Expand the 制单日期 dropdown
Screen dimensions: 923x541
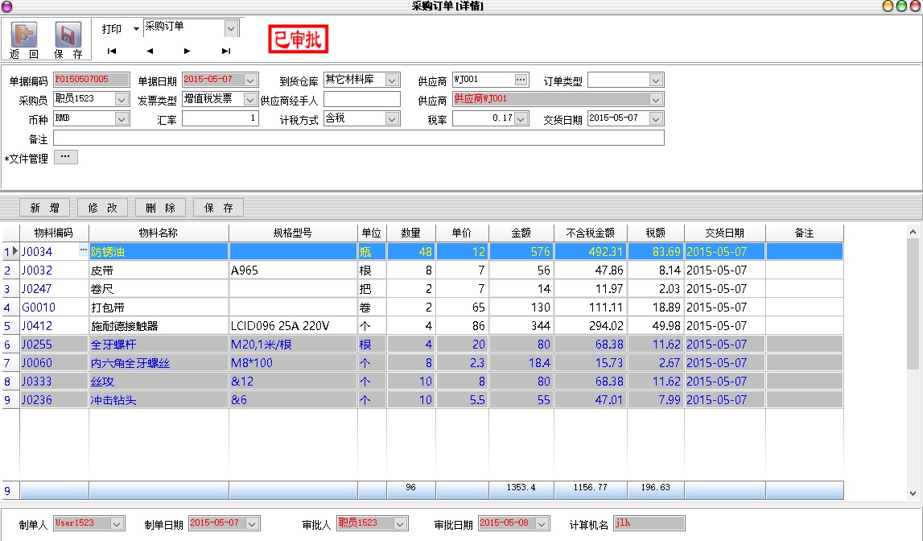(x=253, y=523)
